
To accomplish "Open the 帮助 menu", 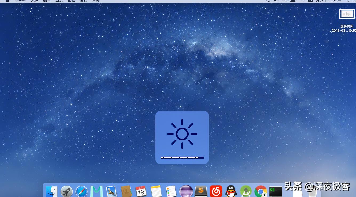I will 96,1.
